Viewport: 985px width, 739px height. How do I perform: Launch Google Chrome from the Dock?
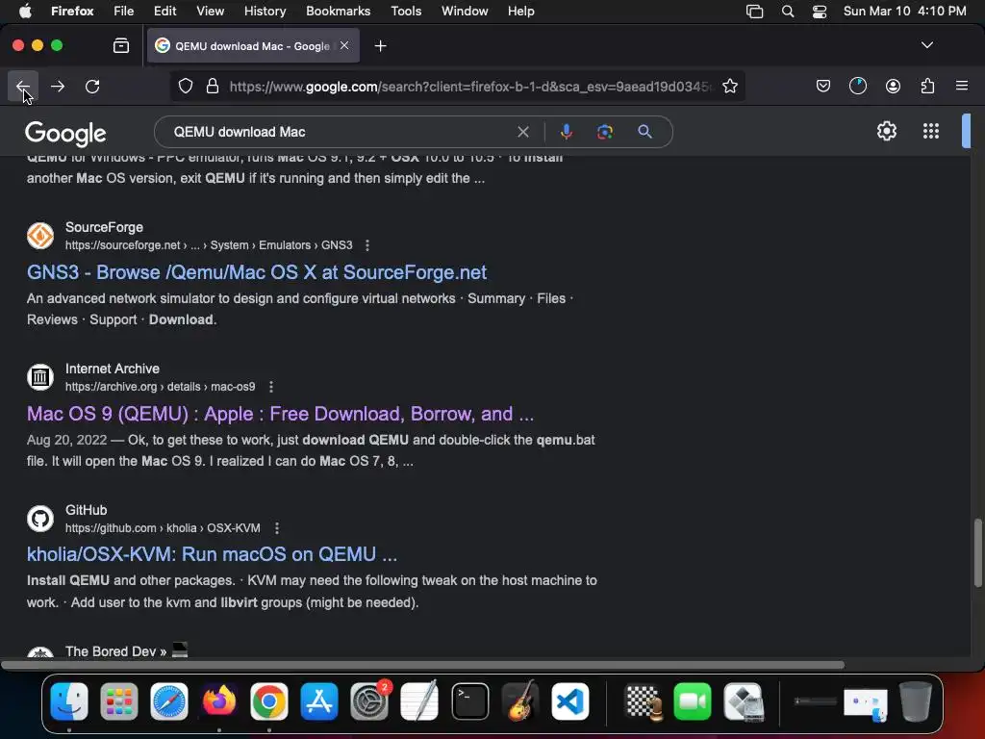coord(269,701)
